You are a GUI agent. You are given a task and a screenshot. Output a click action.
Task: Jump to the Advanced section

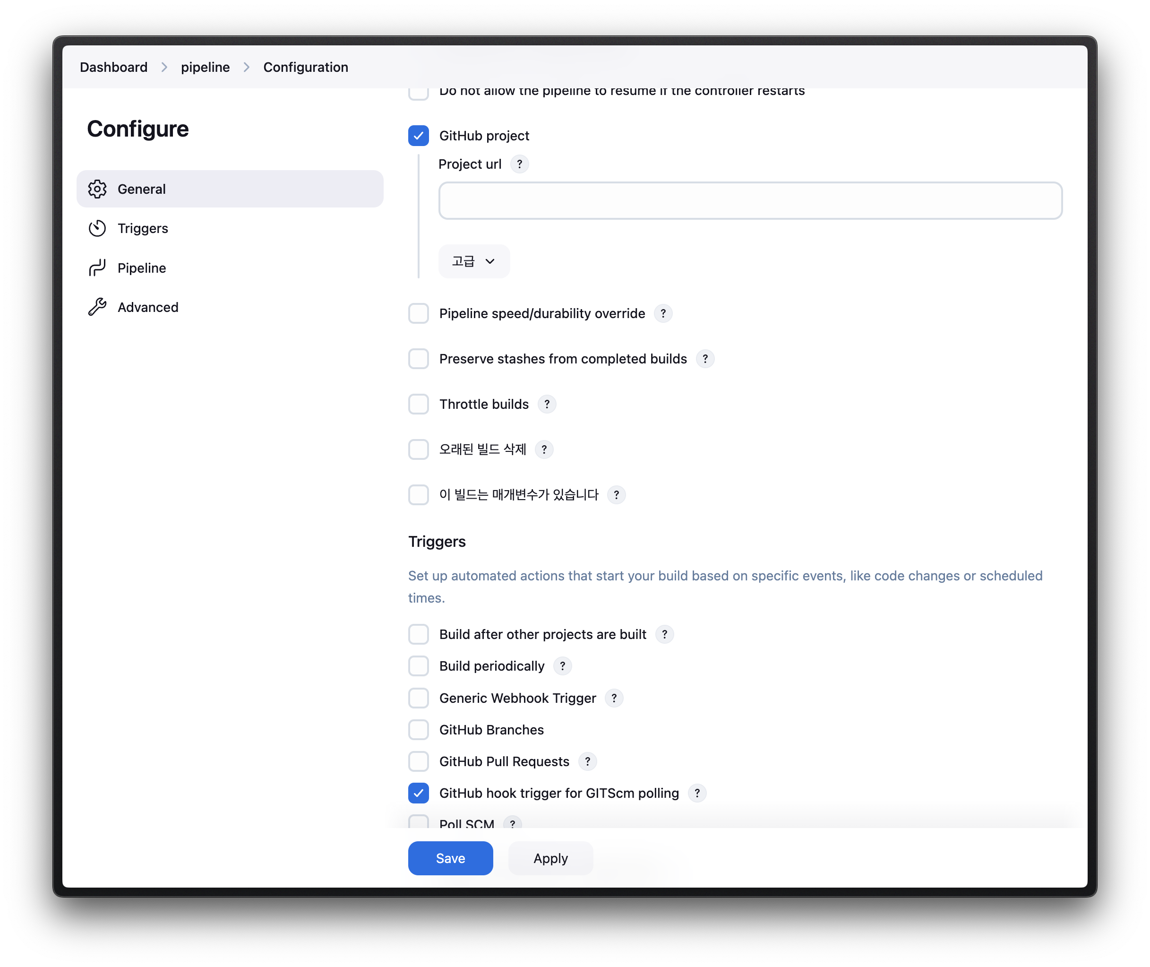[230, 308]
